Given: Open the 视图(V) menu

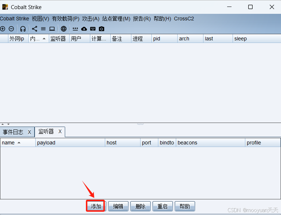Looking at the screenshot, I should tap(40, 19).
